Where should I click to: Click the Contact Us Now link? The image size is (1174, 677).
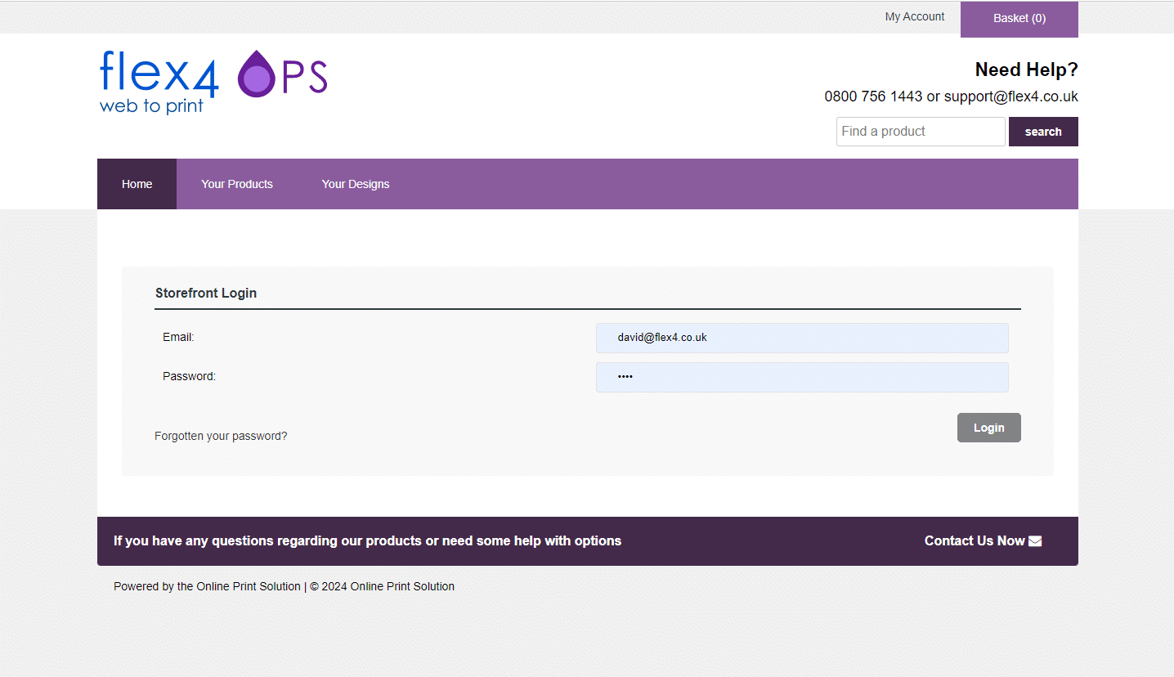[x=983, y=540]
